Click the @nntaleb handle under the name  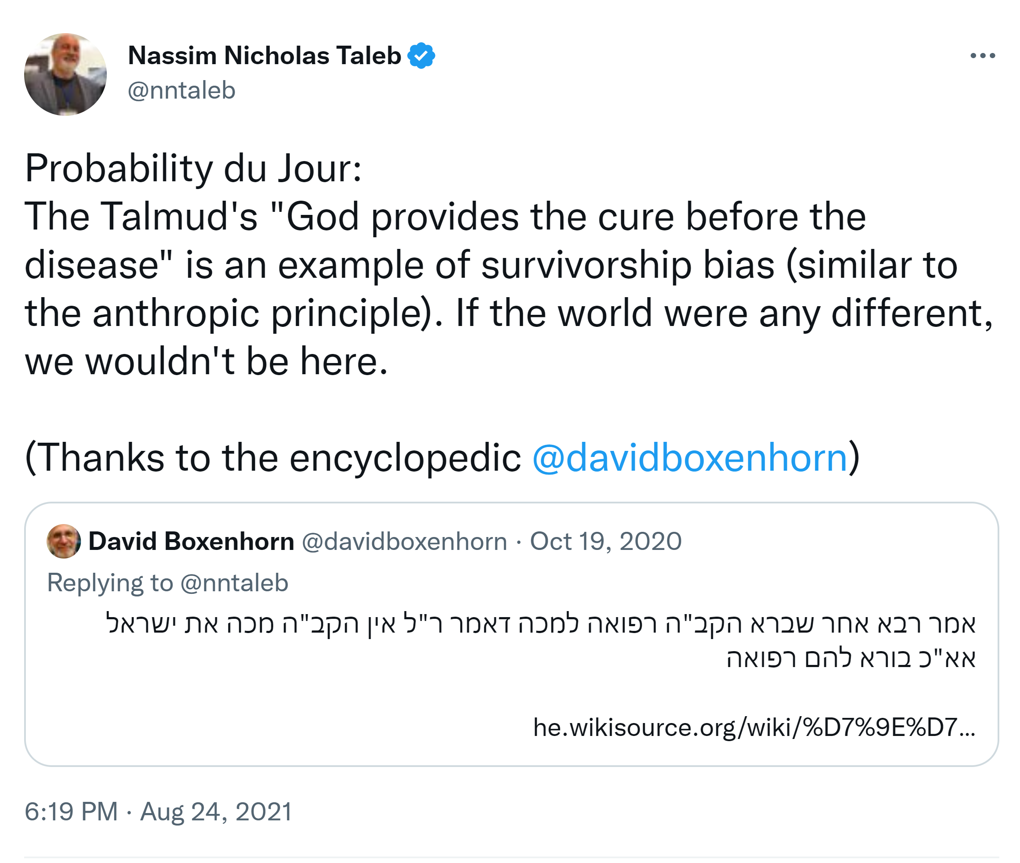coord(182,91)
